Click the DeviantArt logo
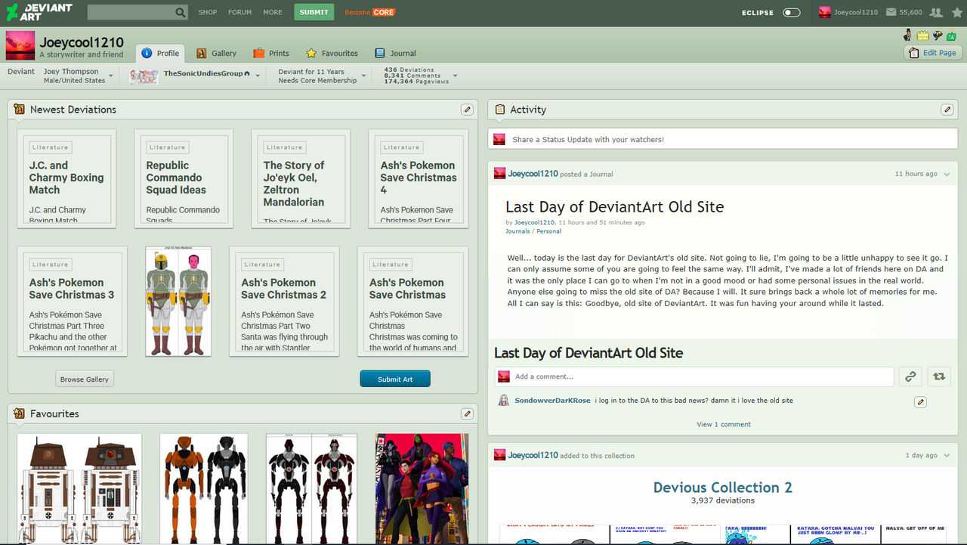The image size is (967, 545). click(39, 12)
